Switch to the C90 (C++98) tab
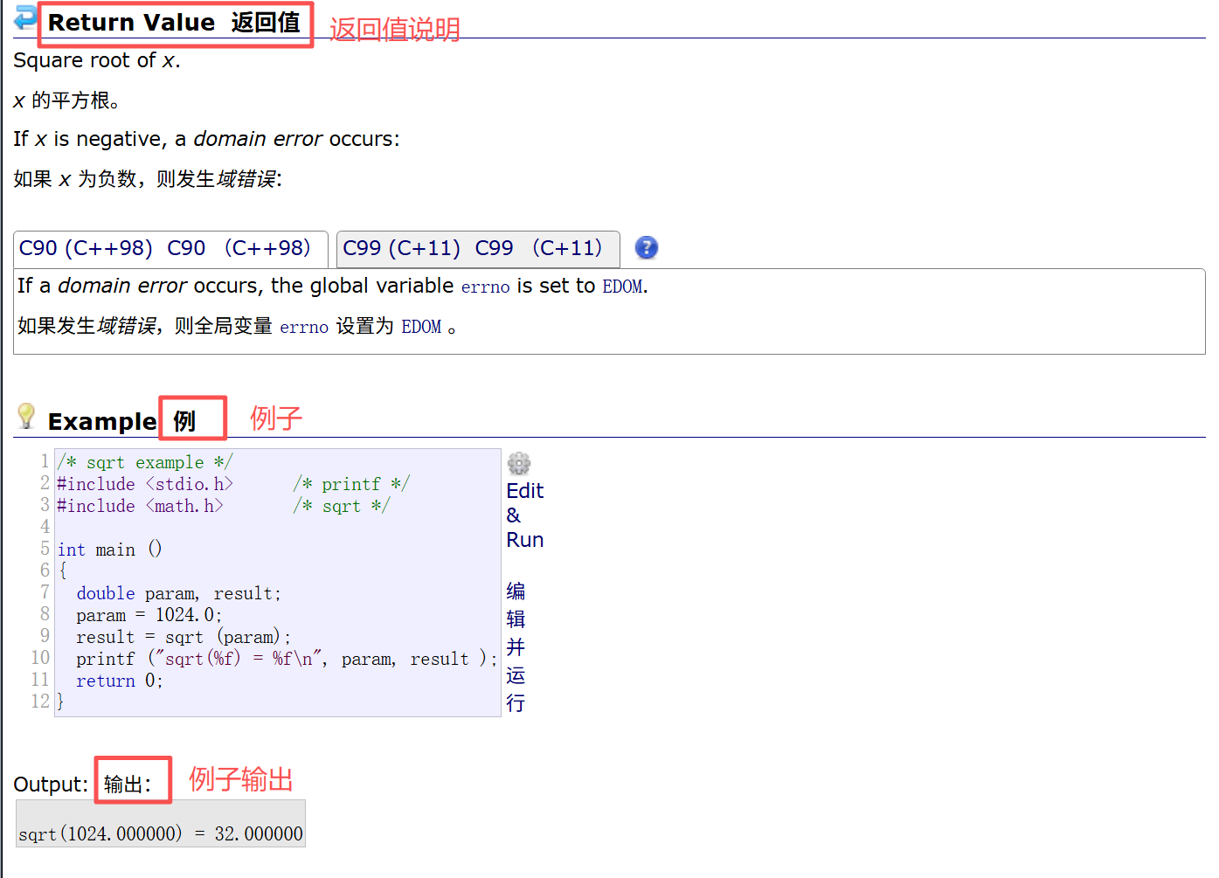Screen dimensions: 1219x878 pyautogui.click(x=170, y=249)
